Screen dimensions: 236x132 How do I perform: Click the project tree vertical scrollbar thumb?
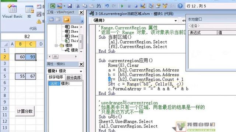[81, 41]
